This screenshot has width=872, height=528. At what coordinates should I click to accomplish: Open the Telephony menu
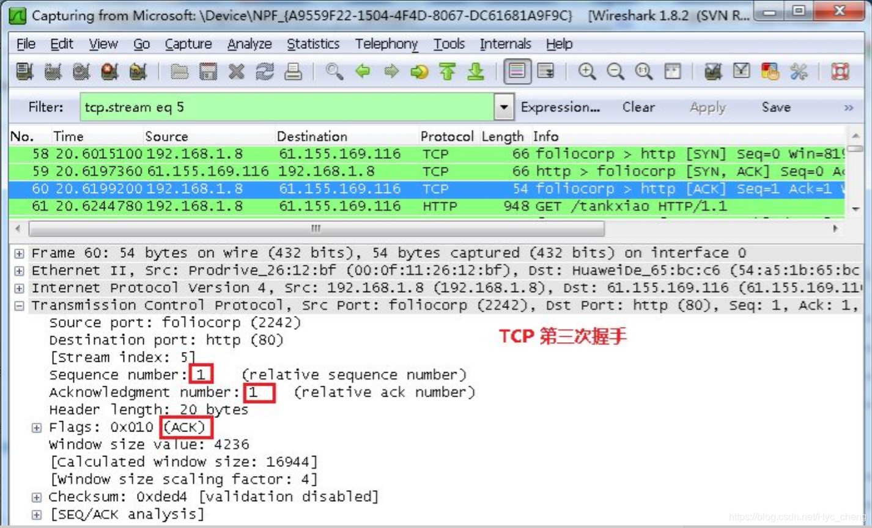[x=386, y=43]
